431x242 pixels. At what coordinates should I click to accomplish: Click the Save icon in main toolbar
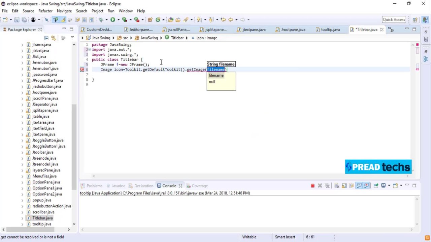tap(16, 20)
